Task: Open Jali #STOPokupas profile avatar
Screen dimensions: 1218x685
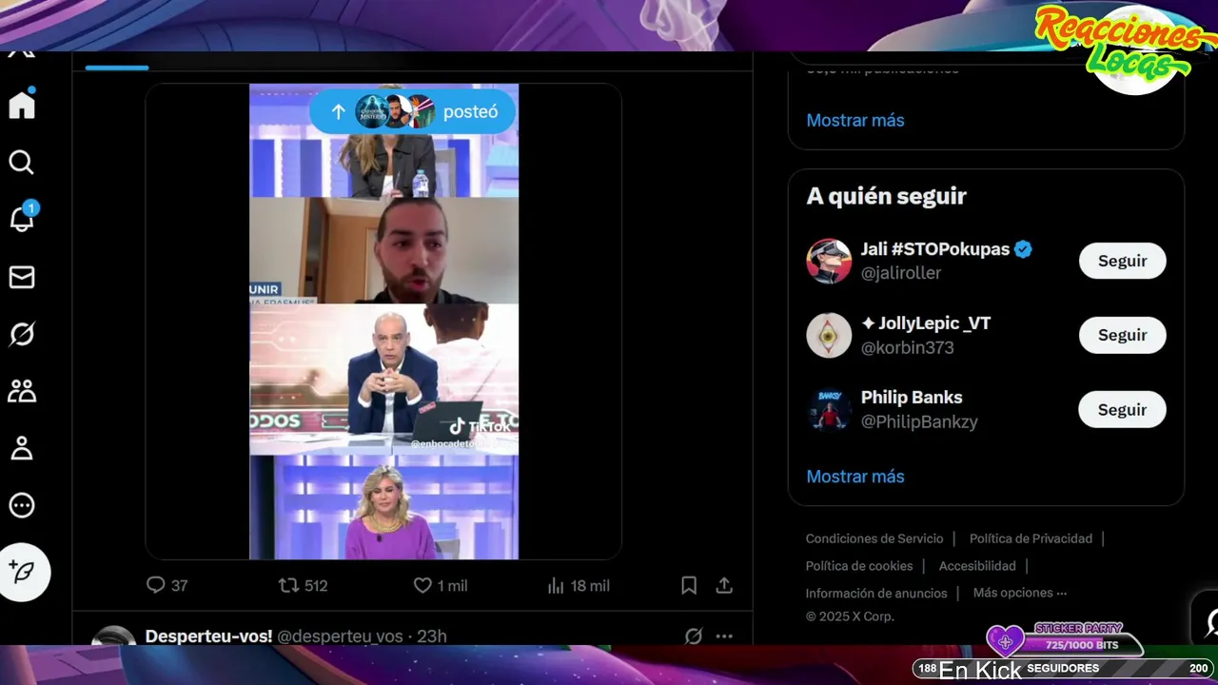Action: point(829,261)
